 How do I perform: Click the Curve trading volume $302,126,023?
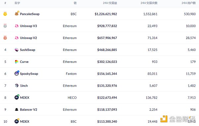[x=107, y=62]
